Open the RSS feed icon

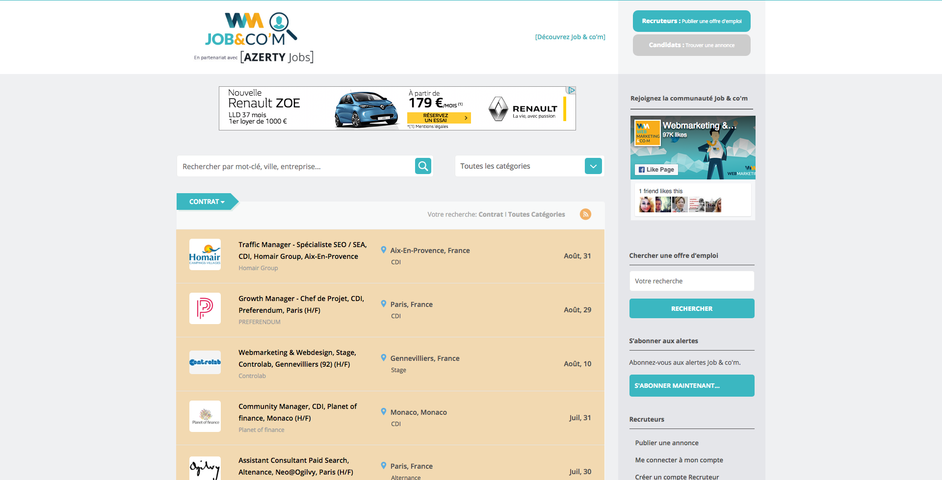point(585,214)
